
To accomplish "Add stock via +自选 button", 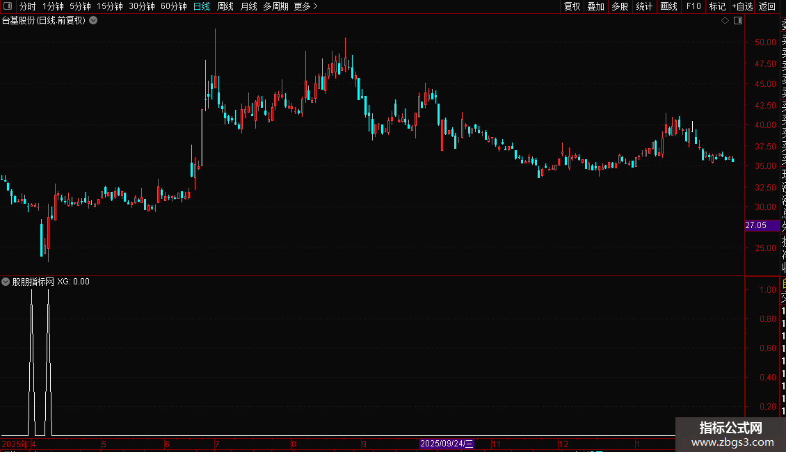I will pos(742,6).
